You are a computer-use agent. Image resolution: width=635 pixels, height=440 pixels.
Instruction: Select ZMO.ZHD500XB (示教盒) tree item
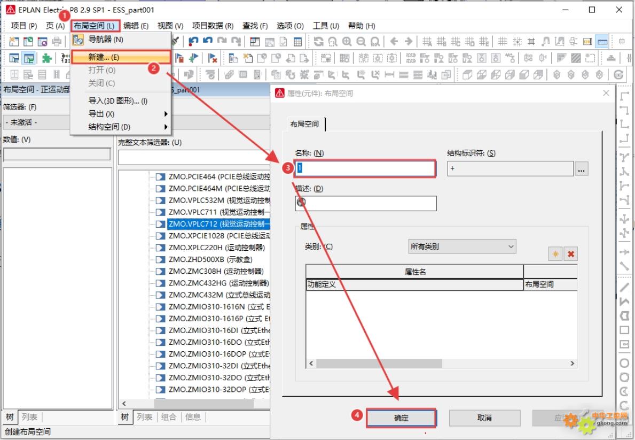(x=210, y=259)
